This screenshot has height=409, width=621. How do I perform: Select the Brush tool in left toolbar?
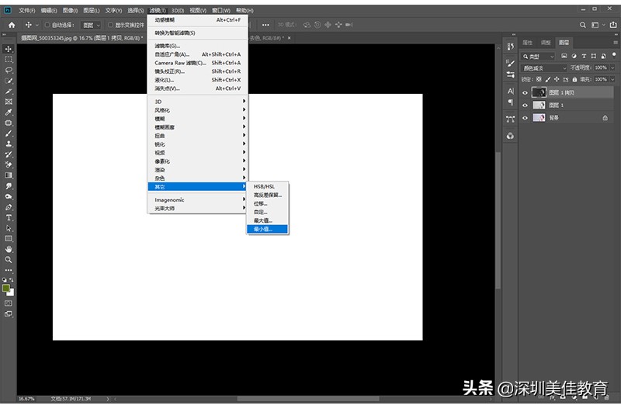click(x=9, y=133)
